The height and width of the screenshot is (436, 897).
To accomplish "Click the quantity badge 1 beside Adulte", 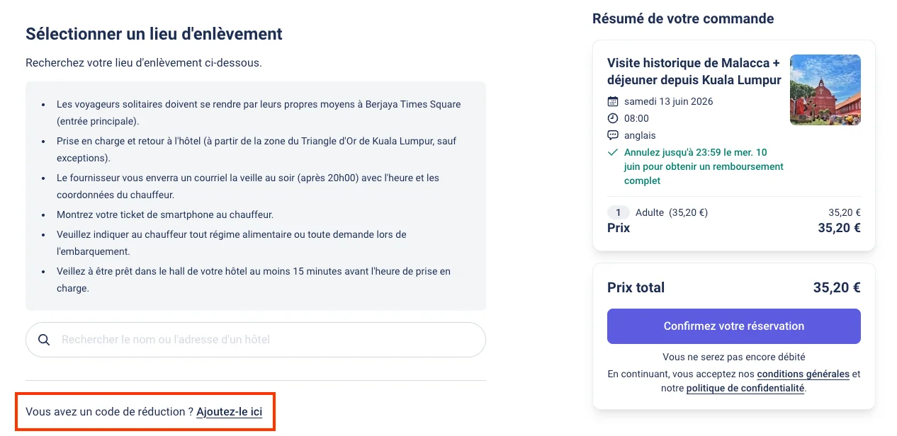I will point(618,212).
